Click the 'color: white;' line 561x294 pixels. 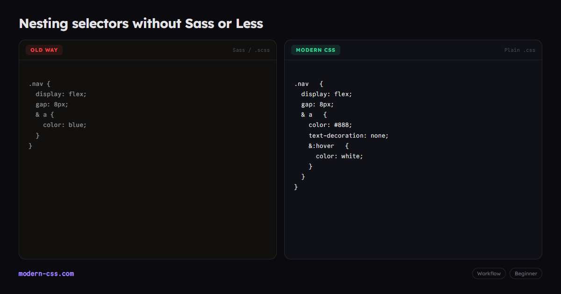point(339,156)
